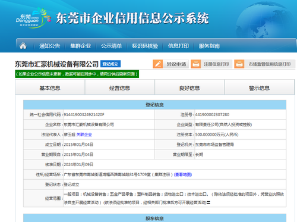Click the orange pencil icon for 异议申请
This screenshot has width=297, height=222.
pos(158,64)
